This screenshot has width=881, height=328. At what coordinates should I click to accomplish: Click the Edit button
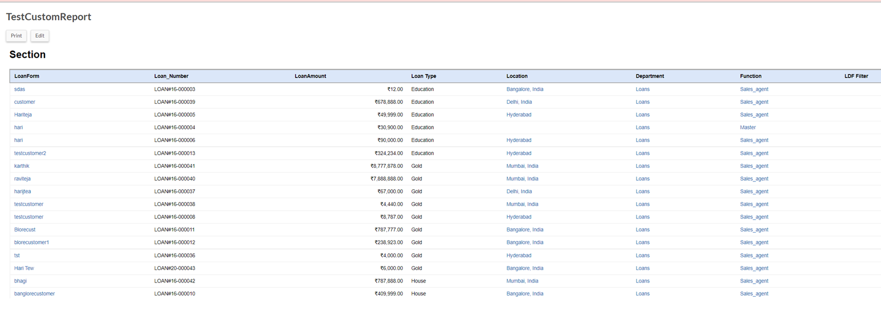[x=40, y=36]
